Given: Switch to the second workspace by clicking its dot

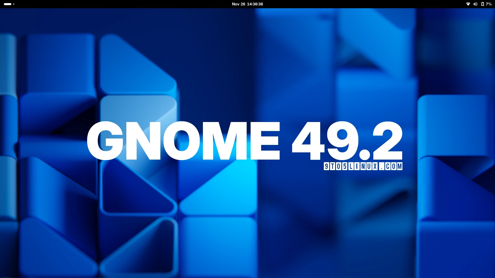Looking at the screenshot, I should (13, 4).
